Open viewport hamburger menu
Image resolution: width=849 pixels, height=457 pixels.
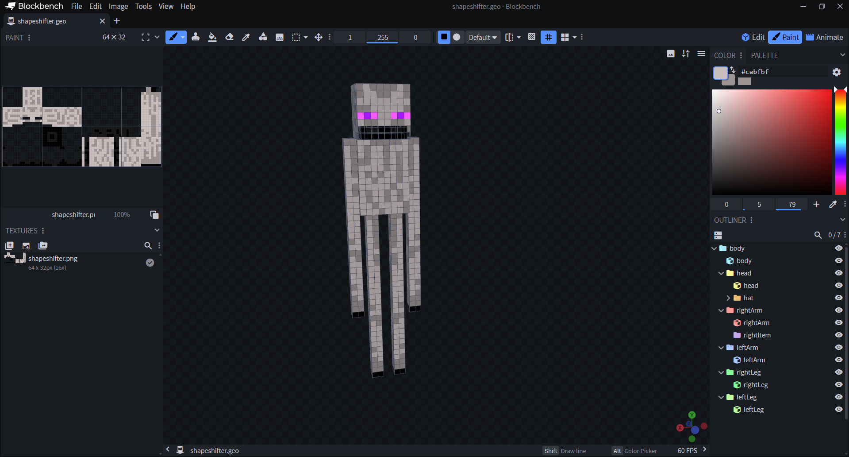(x=701, y=54)
